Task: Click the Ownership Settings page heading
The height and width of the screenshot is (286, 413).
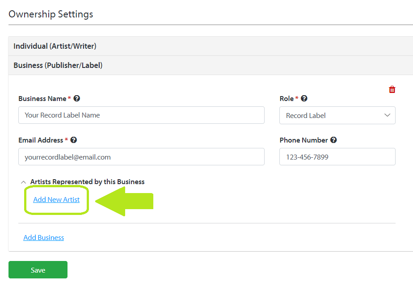Action: coord(51,14)
